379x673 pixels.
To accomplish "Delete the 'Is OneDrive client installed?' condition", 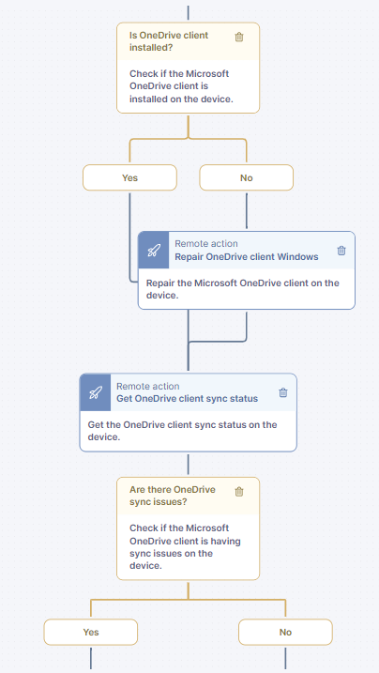I will [x=239, y=38].
